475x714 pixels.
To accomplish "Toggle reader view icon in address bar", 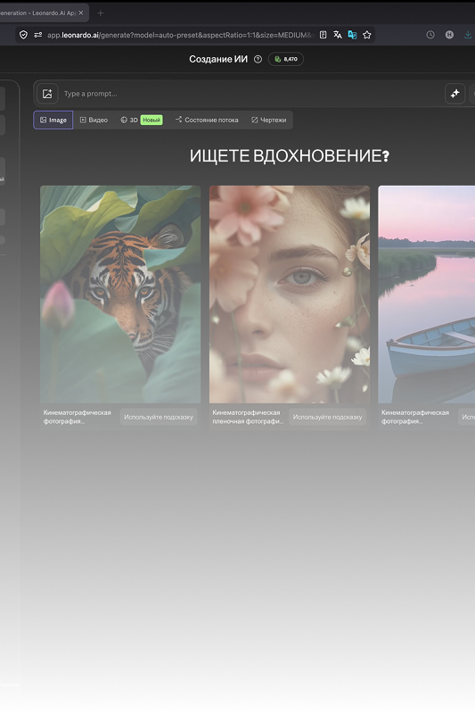I will [323, 35].
